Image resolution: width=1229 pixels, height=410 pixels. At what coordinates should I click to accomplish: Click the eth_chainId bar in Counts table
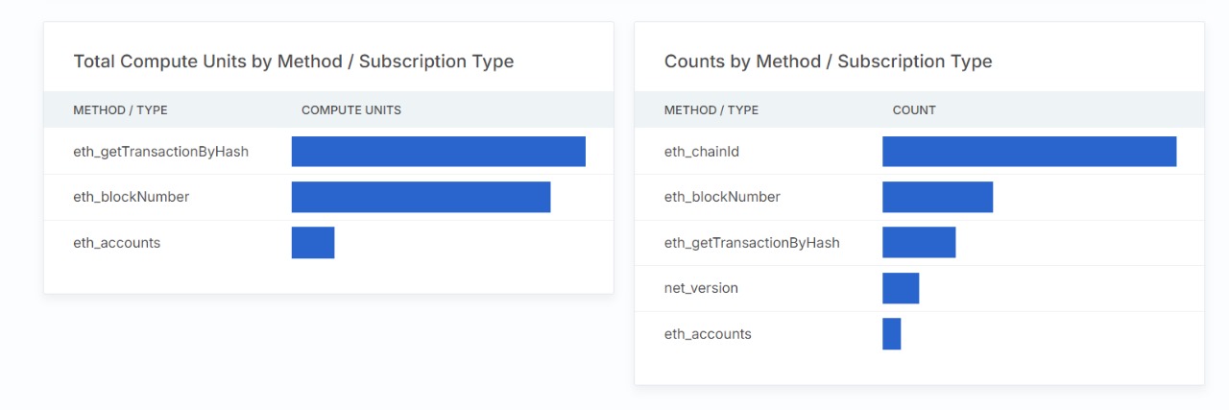(x=1029, y=152)
